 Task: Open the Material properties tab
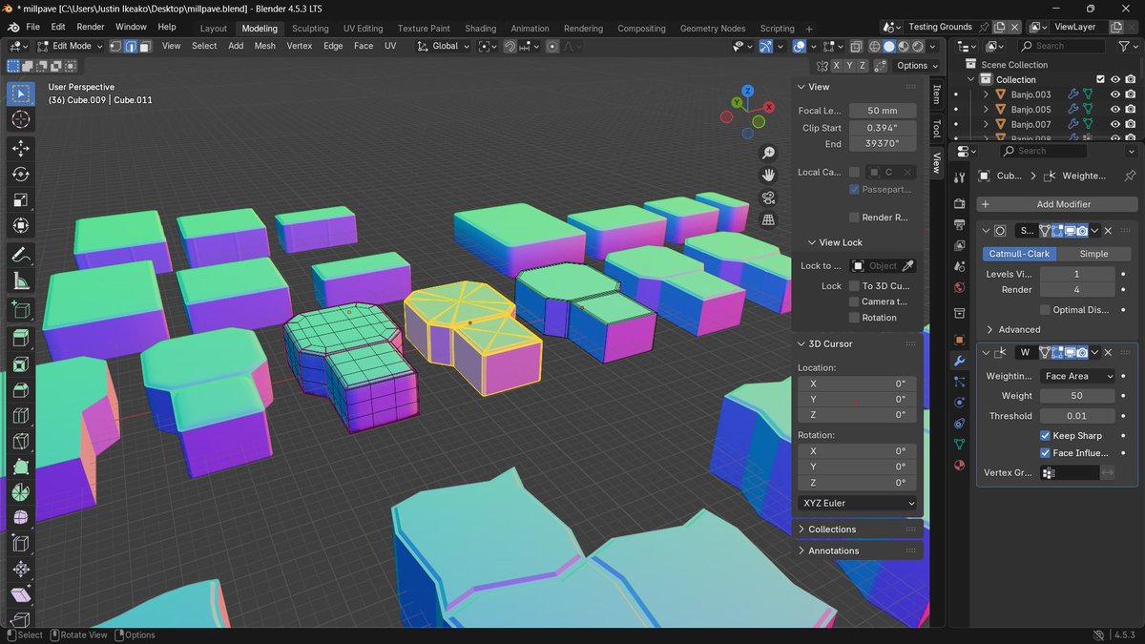coord(960,466)
